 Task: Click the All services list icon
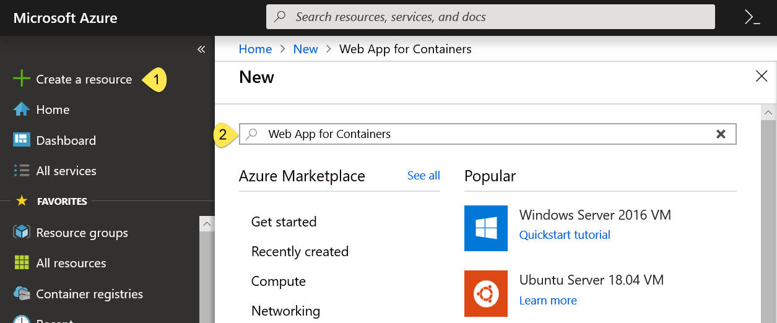coord(22,170)
